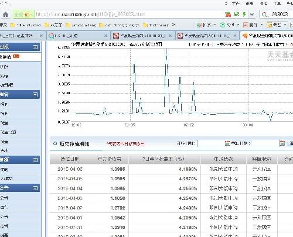Click the 4.1860% annualized rate cell
Screen dimensions: 293x237
click(188, 169)
